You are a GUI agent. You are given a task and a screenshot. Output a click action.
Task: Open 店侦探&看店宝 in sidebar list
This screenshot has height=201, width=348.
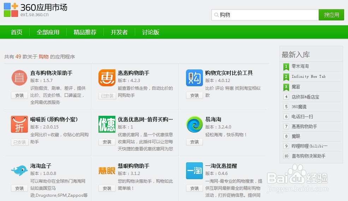(305, 97)
